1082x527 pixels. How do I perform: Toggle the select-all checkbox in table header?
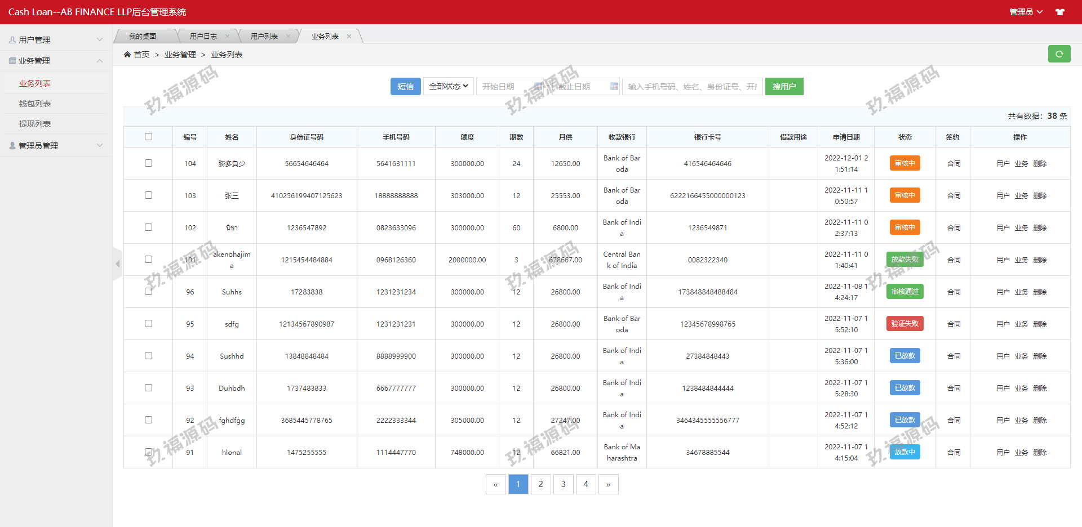pos(148,137)
